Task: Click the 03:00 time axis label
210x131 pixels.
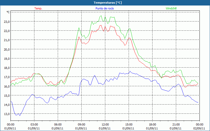Action: point(34,125)
